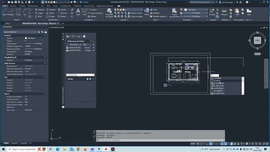The image size is (270, 152).
Task: Click Rendre courant layer button
Action: click(135, 13)
